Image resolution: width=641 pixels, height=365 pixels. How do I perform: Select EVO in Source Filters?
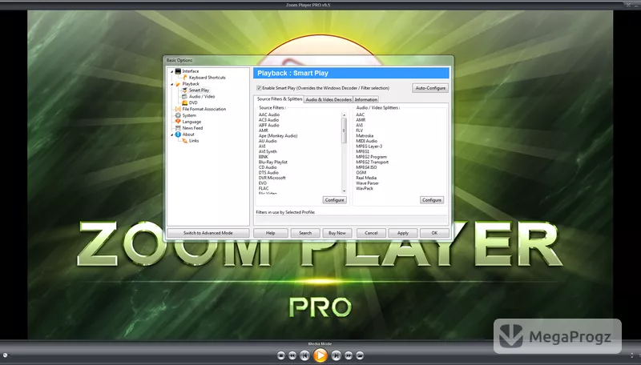tap(263, 183)
